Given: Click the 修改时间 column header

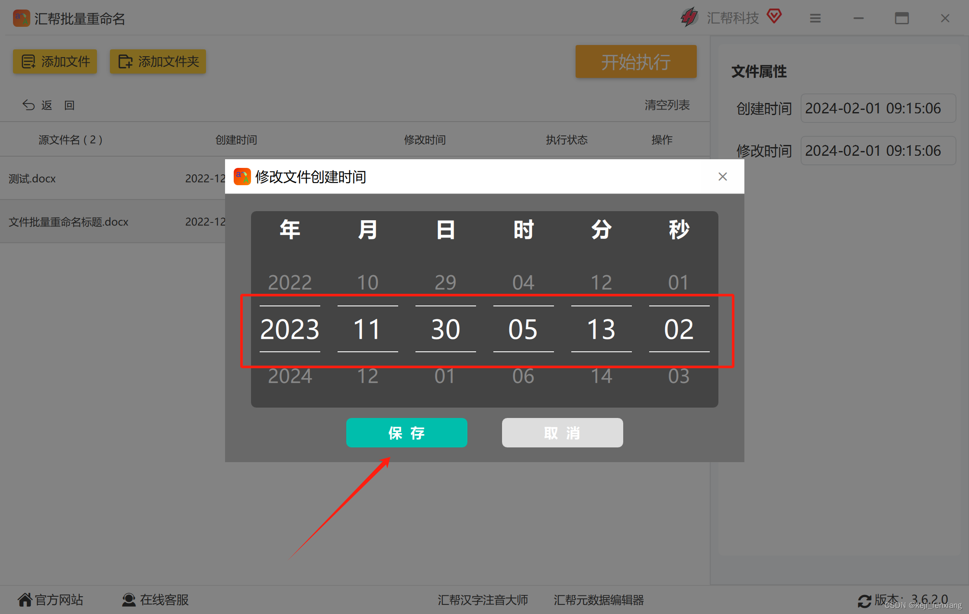Looking at the screenshot, I should pos(425,140).
